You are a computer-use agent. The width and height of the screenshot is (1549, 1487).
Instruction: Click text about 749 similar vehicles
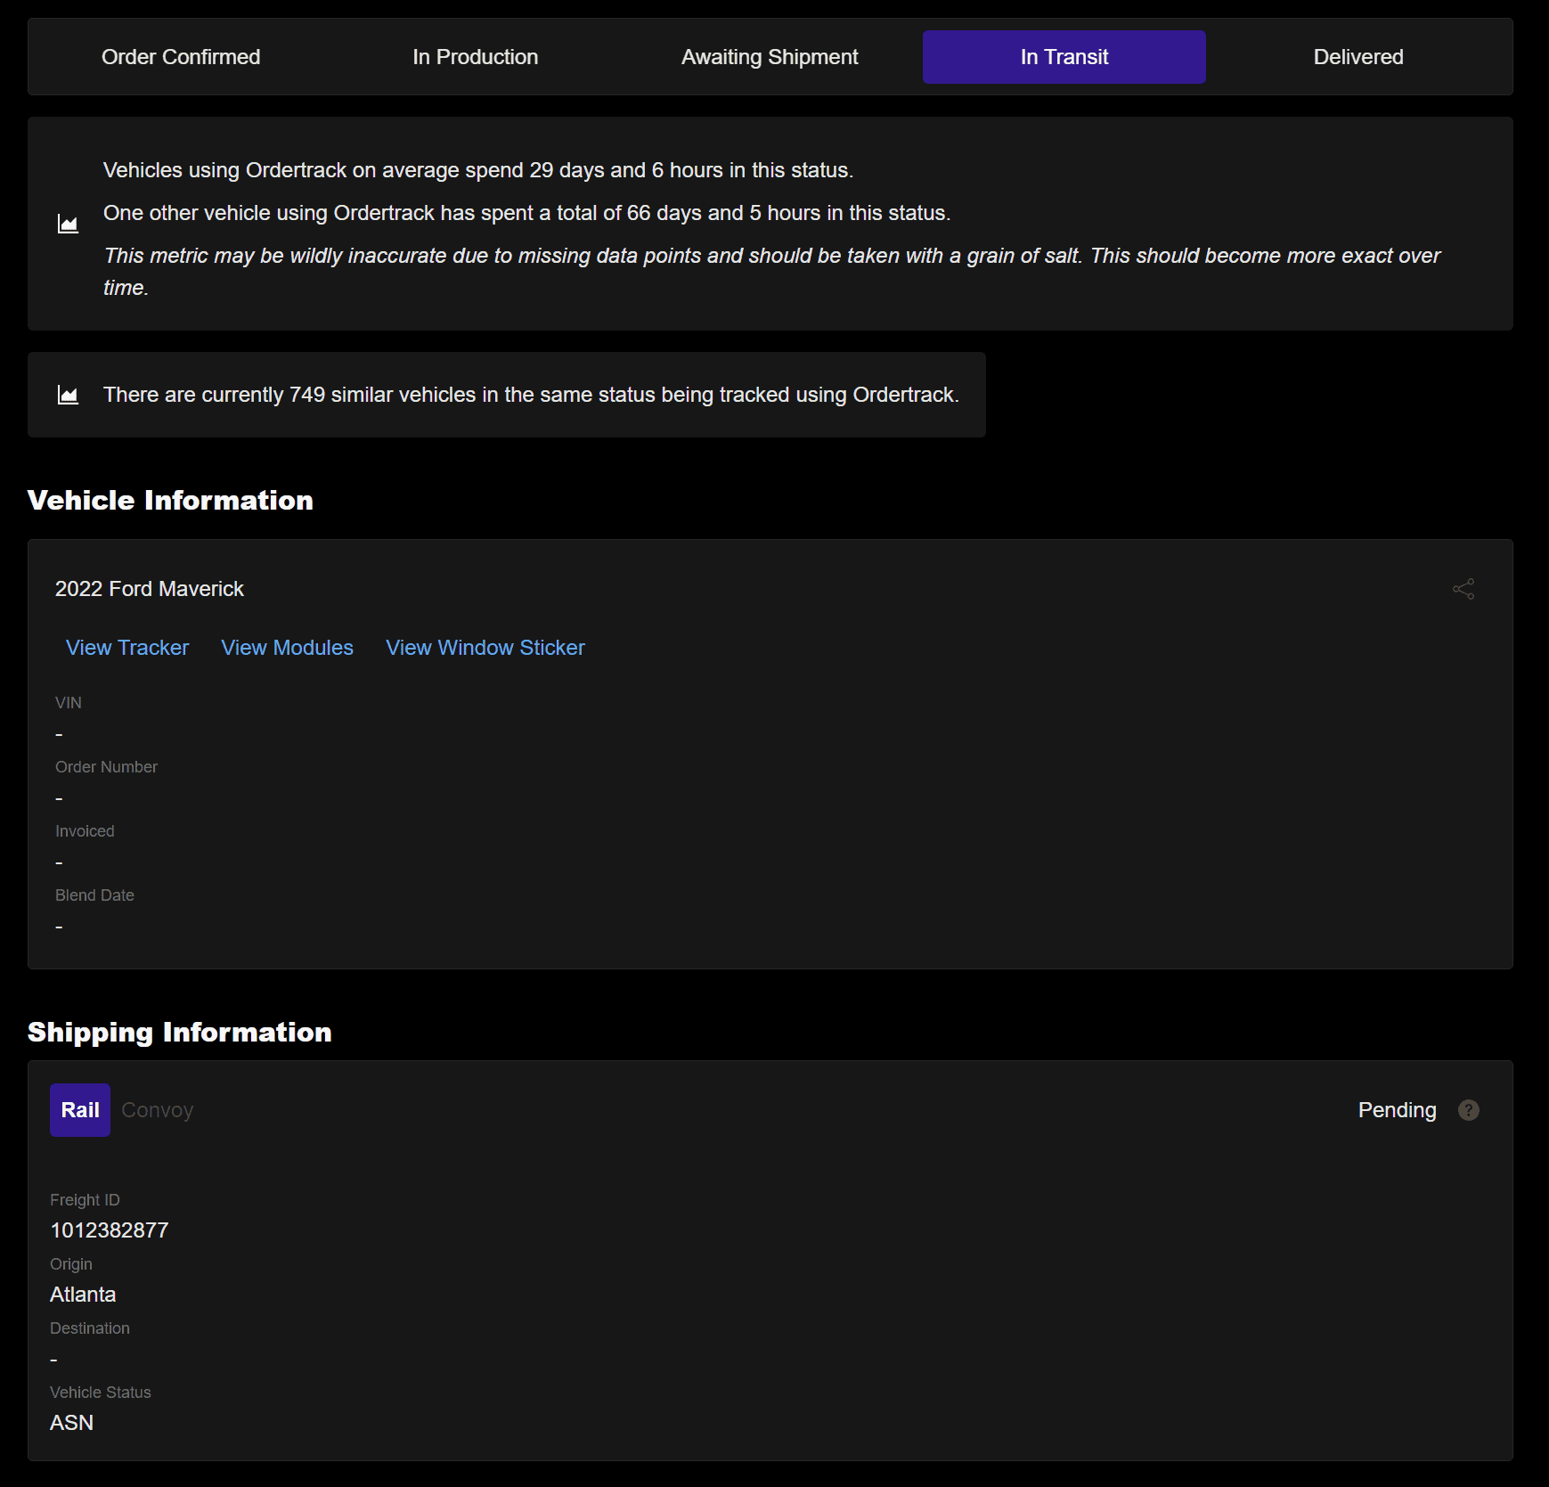click(531, 395)
